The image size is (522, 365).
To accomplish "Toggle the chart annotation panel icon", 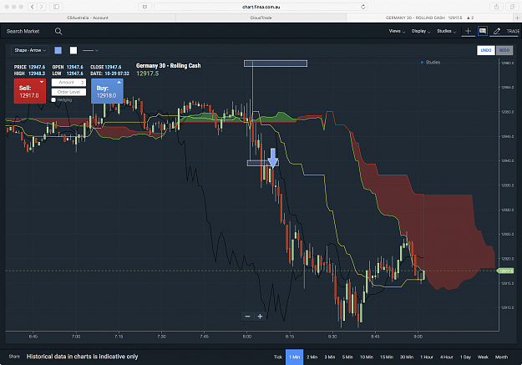I will (483, 31).
